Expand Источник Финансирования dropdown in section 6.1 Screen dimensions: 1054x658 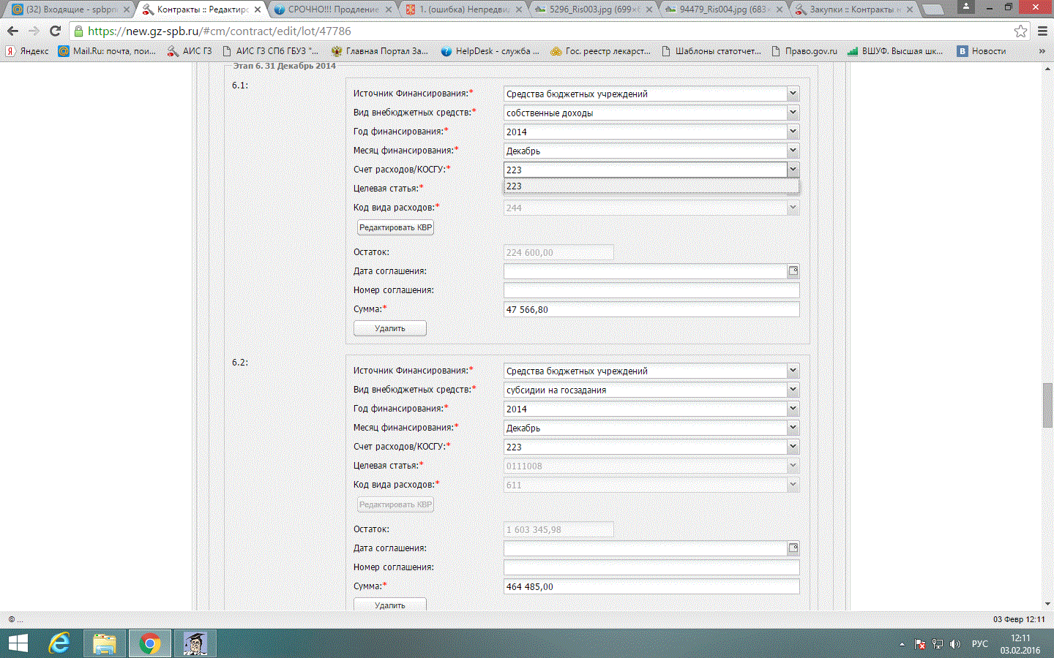793,94
